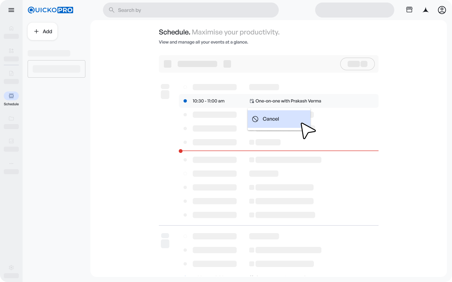Go to the Home icon in the sidebar

click(11, 28)
